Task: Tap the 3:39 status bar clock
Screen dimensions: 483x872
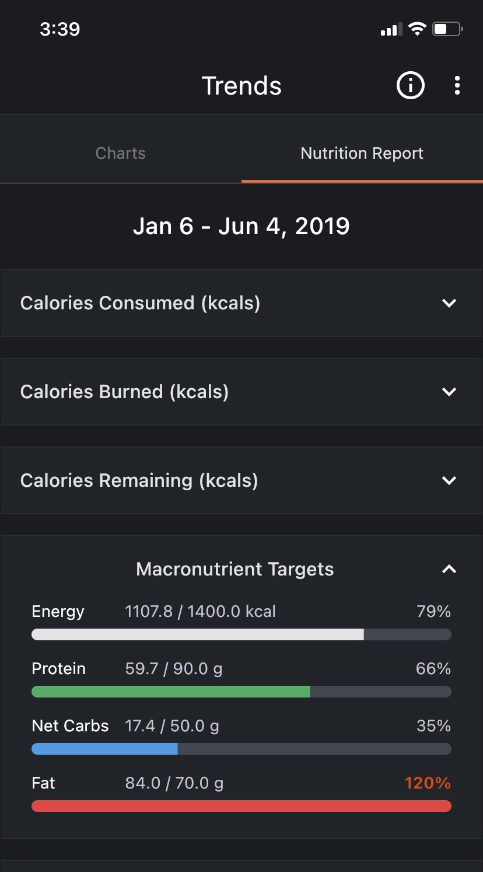Action: (60, 29)
